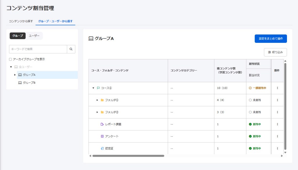This screenshot has height=170, width=298.
Task: Switch to the ユーザー toggle button
Action: pyautogui.click(x=34, y=36)
